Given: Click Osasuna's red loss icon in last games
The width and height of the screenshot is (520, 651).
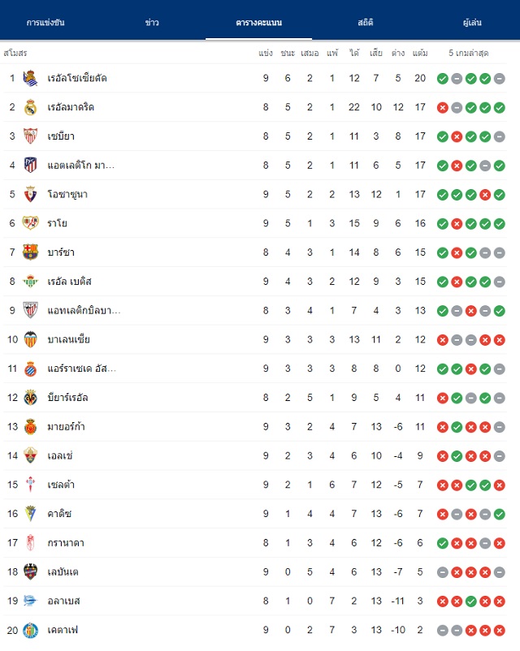Looking at the screenshot, I should [x=485, y=195].
